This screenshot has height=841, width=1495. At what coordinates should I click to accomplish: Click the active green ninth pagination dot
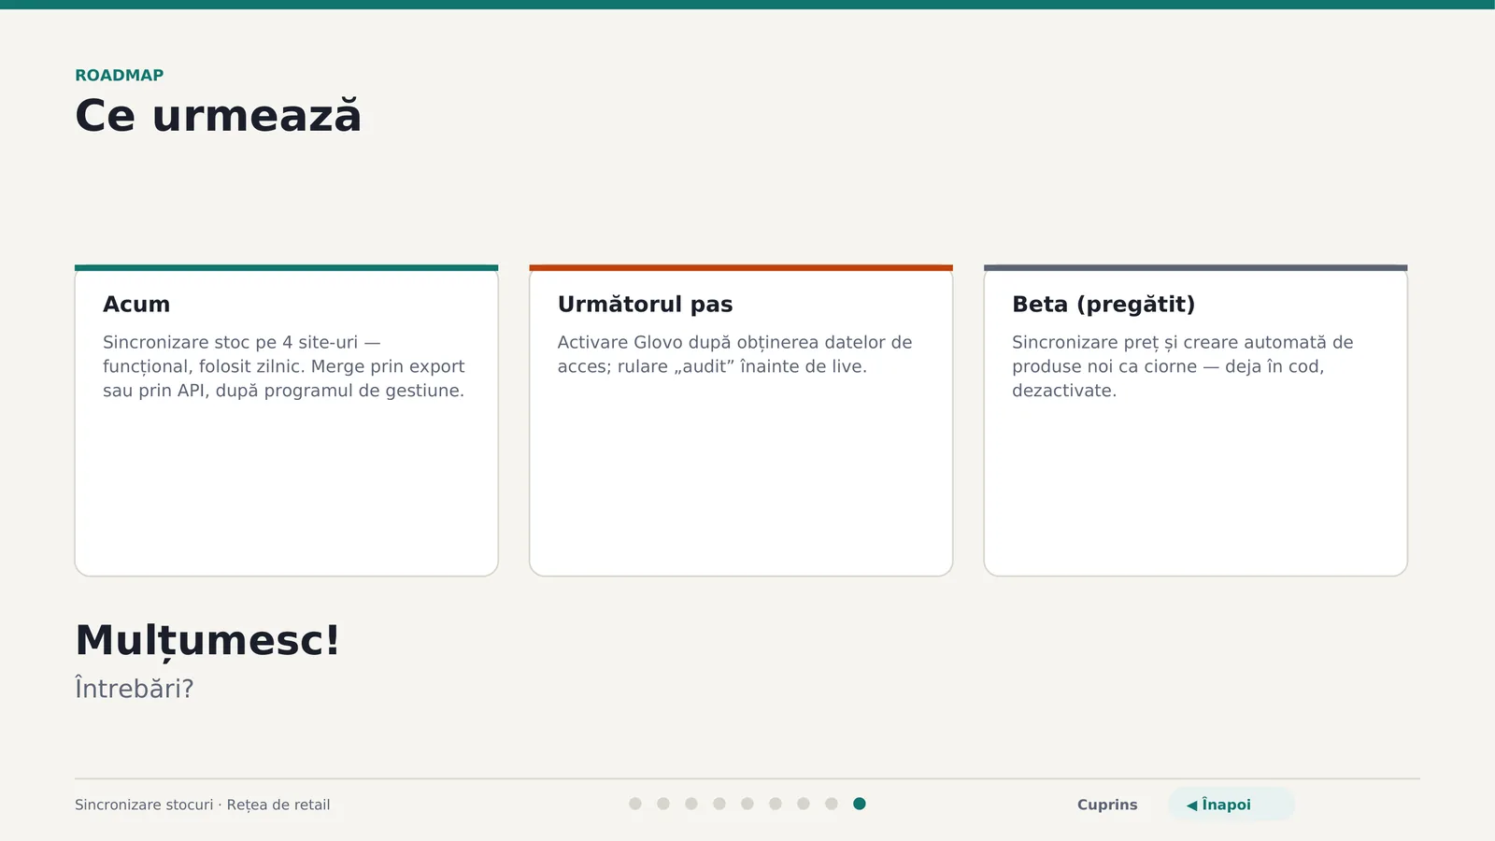tap(860, 804)
